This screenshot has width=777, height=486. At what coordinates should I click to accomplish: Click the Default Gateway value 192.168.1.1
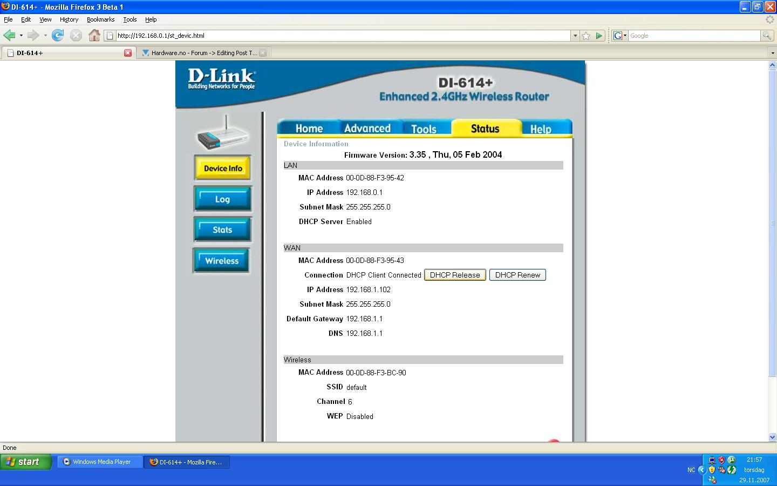coord(364,319)
